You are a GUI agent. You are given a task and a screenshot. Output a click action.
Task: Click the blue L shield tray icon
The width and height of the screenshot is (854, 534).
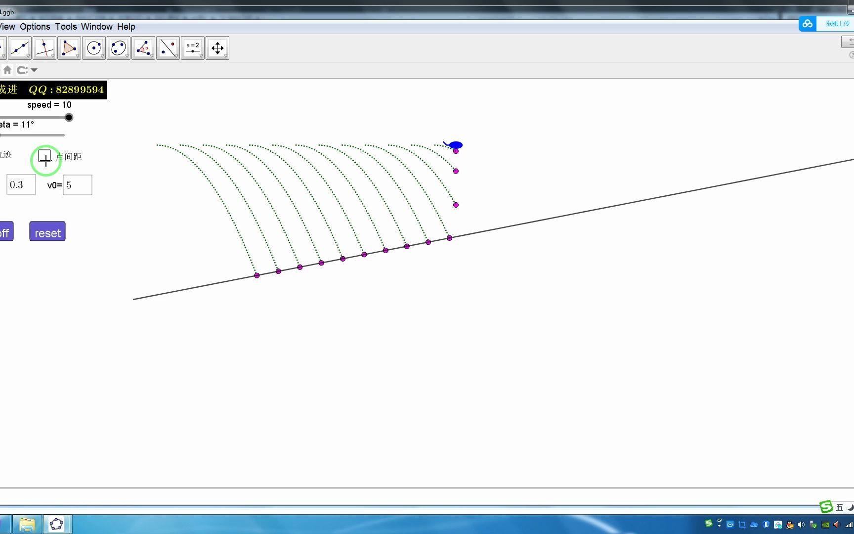766,525
